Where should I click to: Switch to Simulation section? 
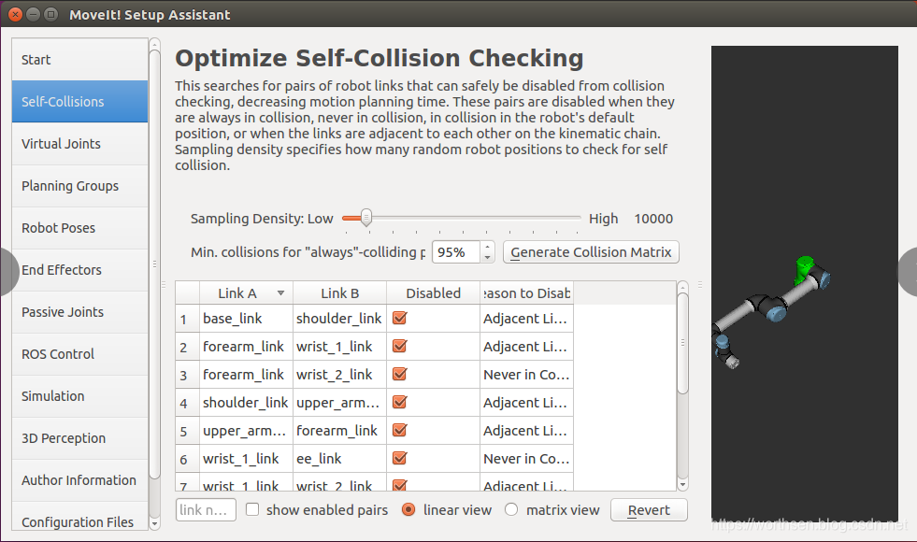tap(79, 396)
